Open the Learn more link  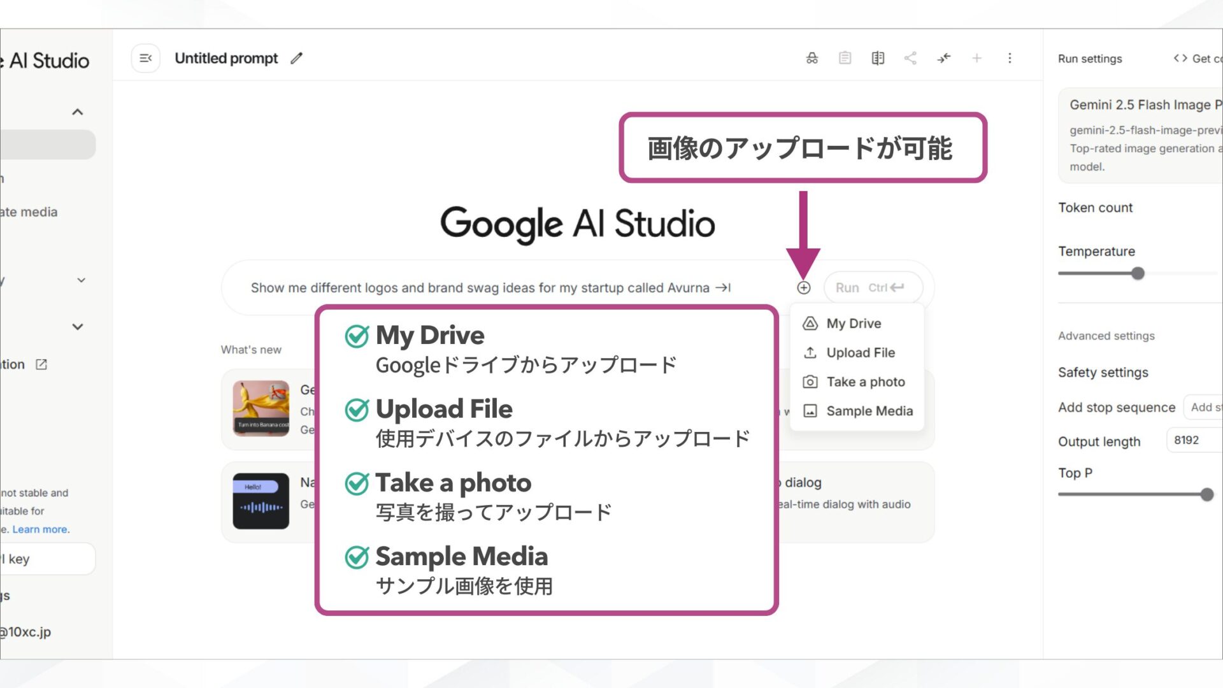click(x=40, y=529)
